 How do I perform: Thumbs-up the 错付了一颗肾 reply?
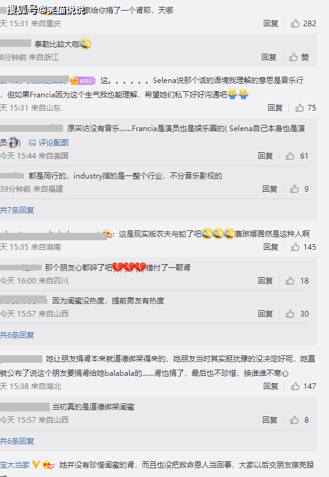[290, 280]
